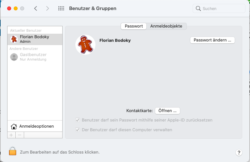Image resolution: width=250 pixels, height=162 pixels.
Task: Click the Kontaktkarte 'Öffnen …' button
Action: pos(167,110)
